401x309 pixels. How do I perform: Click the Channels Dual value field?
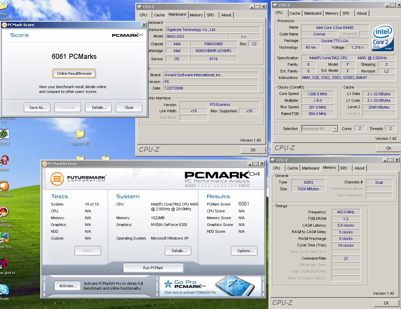pyautogui.click(x=379, y=182)
